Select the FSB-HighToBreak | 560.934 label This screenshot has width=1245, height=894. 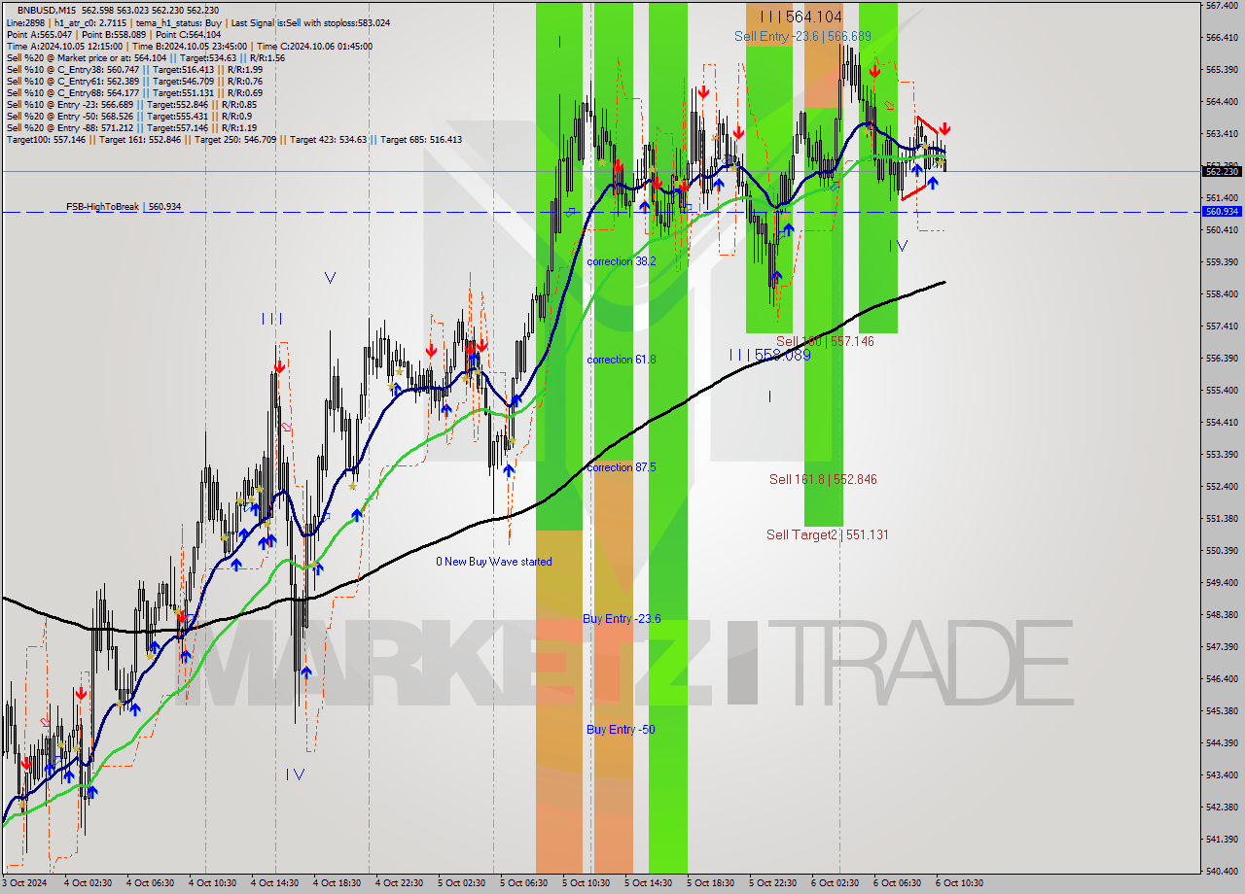tap(124, 207)
